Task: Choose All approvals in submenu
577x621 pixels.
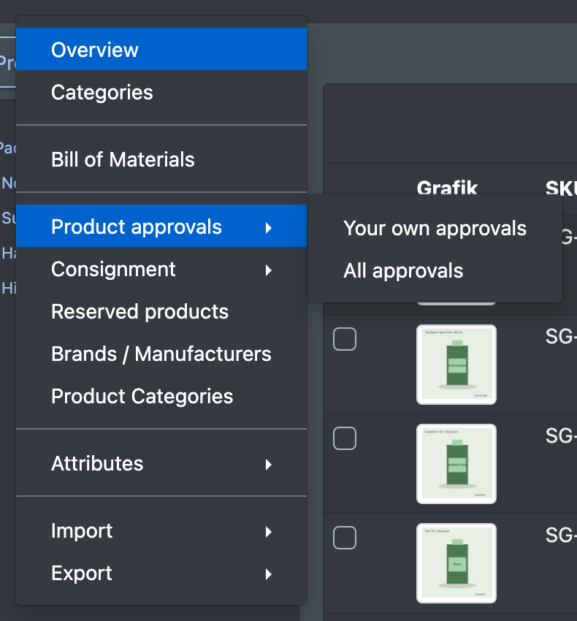Action: 435,270
